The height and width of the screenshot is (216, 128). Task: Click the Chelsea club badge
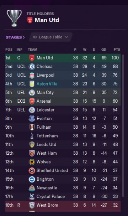[x=32, y=67]
